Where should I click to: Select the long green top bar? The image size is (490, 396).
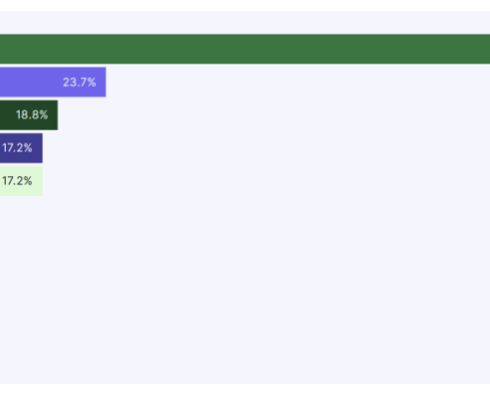[245, 49]
